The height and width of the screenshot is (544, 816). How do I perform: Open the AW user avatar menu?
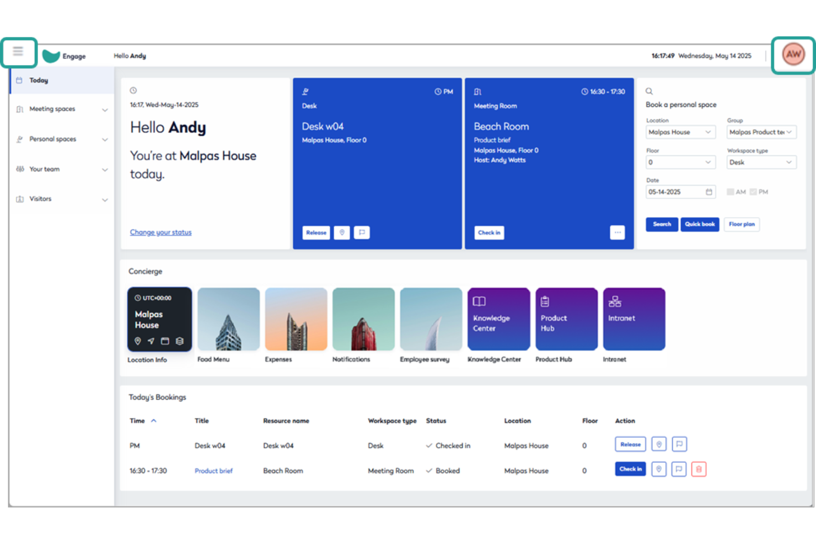(793, 55)
